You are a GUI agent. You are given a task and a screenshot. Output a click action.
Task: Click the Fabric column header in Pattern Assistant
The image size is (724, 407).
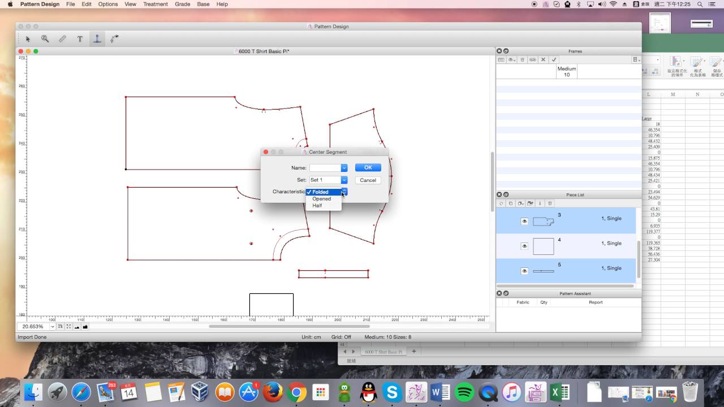523,302
